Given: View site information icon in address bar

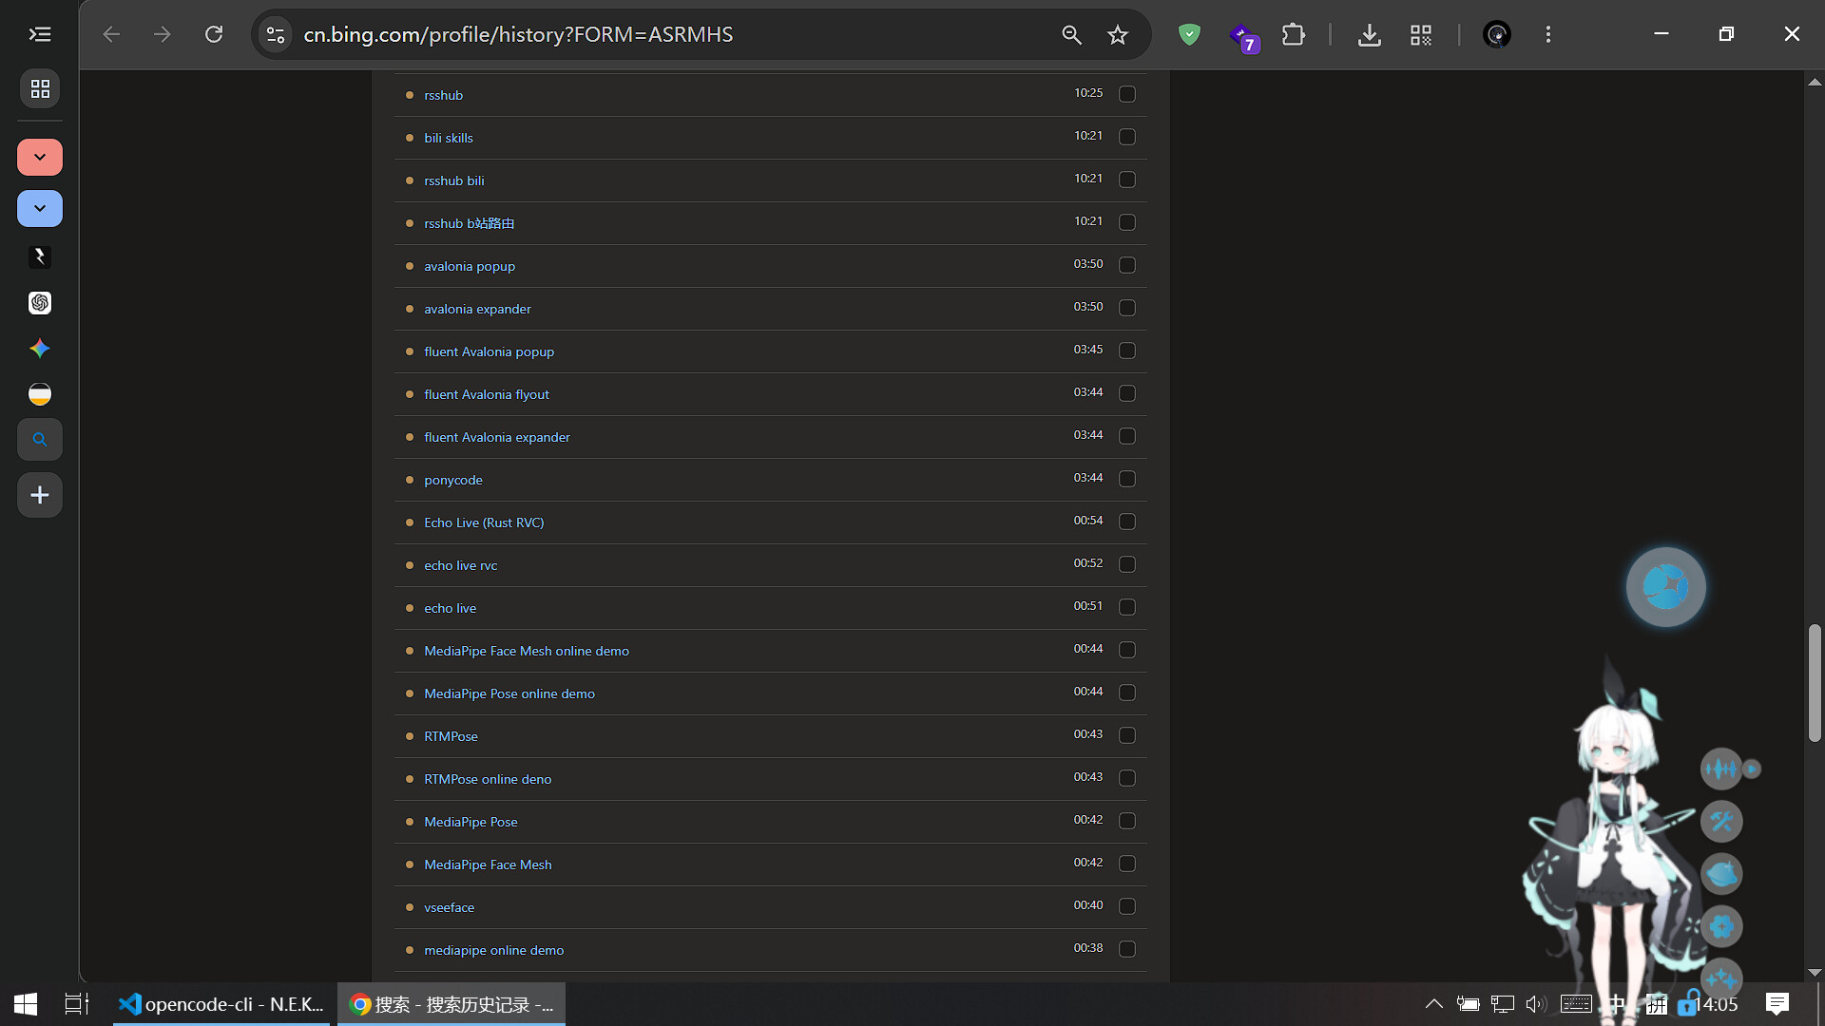Looking at the screenshot, I should coord(276,34).
